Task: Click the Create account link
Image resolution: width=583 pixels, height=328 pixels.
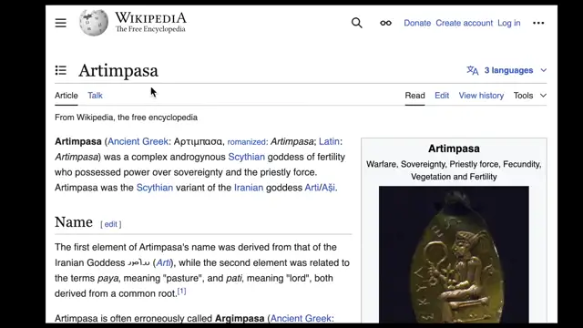Action: [464, 23]
